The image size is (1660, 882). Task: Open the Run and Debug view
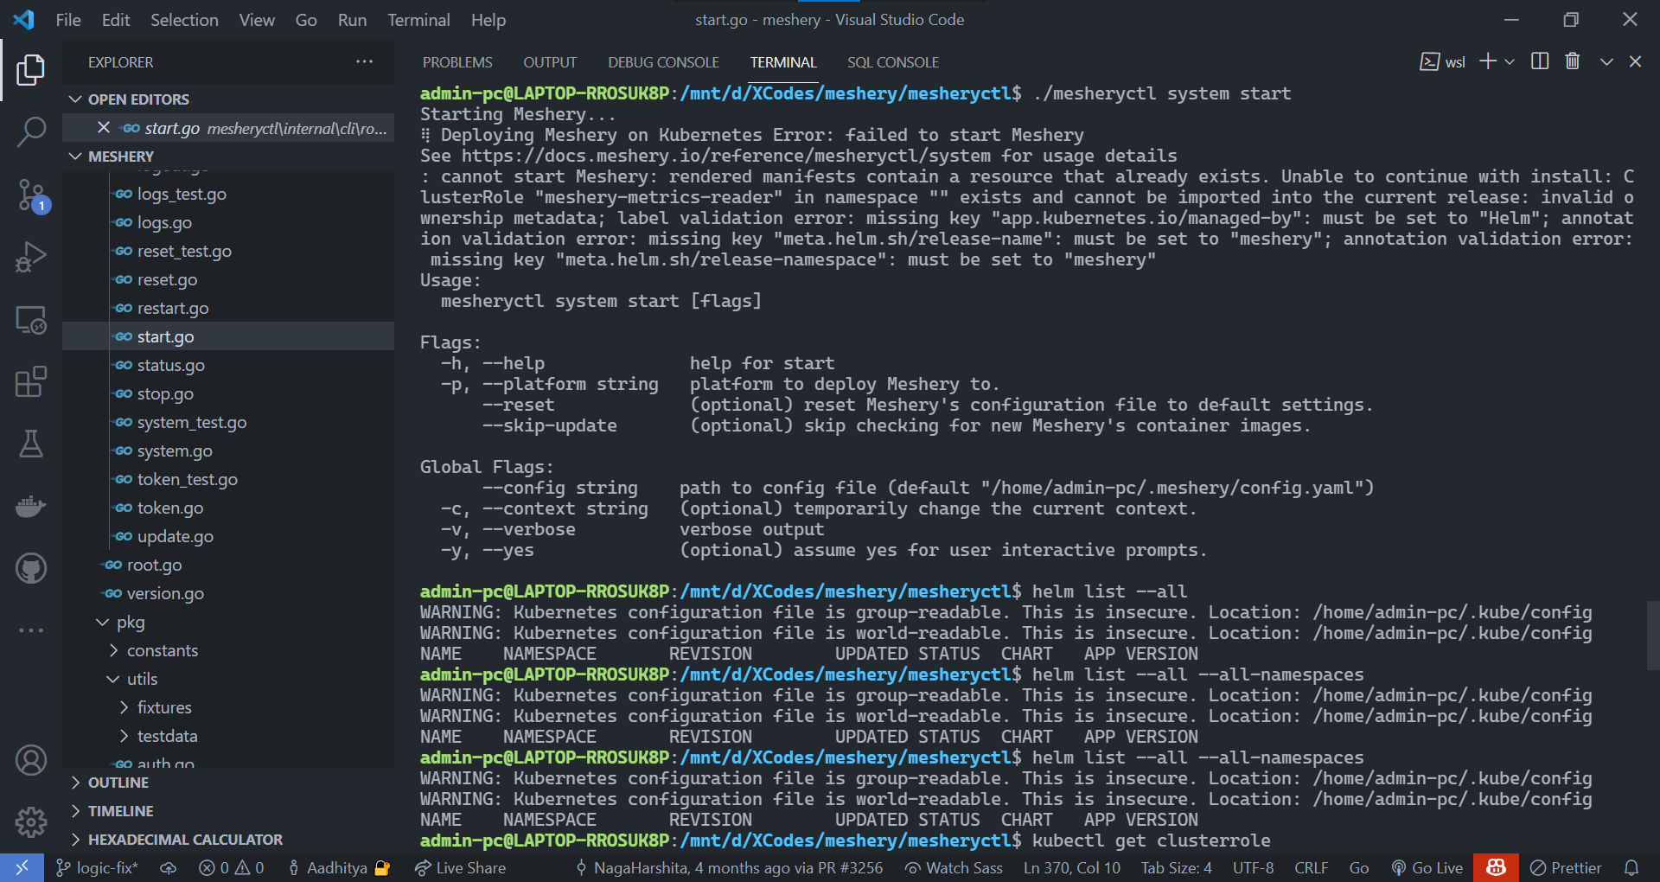31,257
